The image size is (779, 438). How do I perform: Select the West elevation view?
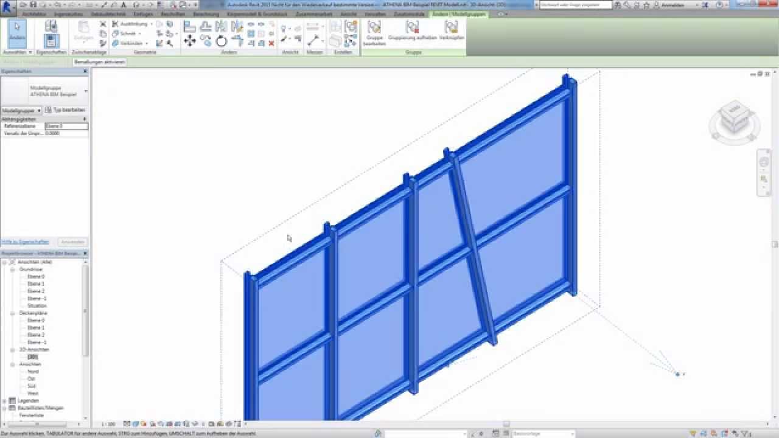(x=33, y=393)
